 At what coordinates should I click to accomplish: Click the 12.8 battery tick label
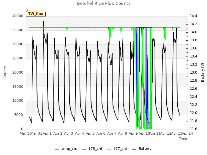[193, 80]
